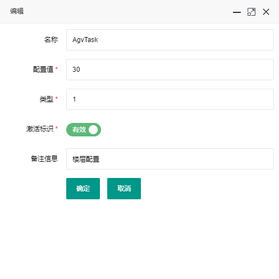The image size is (279, 279).
Task: Focus the 配置值 field showing 30
Action: click(x=170, y=70)
